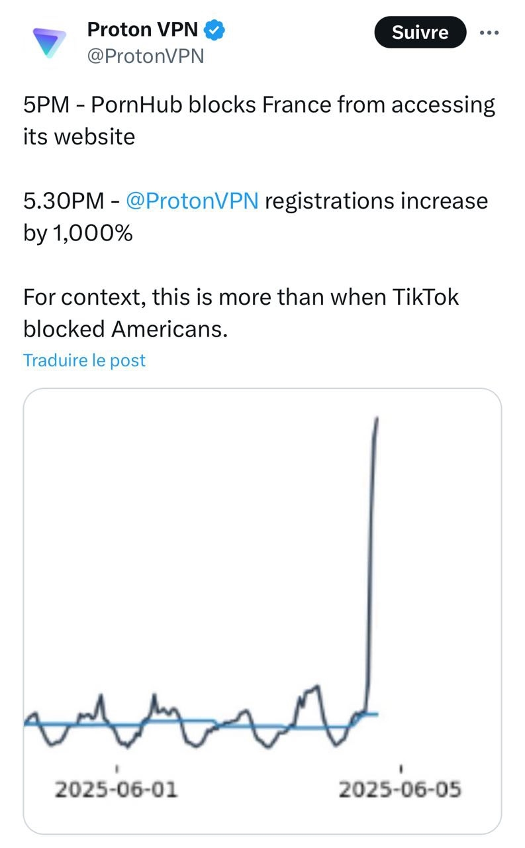Open the registrations chart image

pyautogui.click(x=262, y=609)
